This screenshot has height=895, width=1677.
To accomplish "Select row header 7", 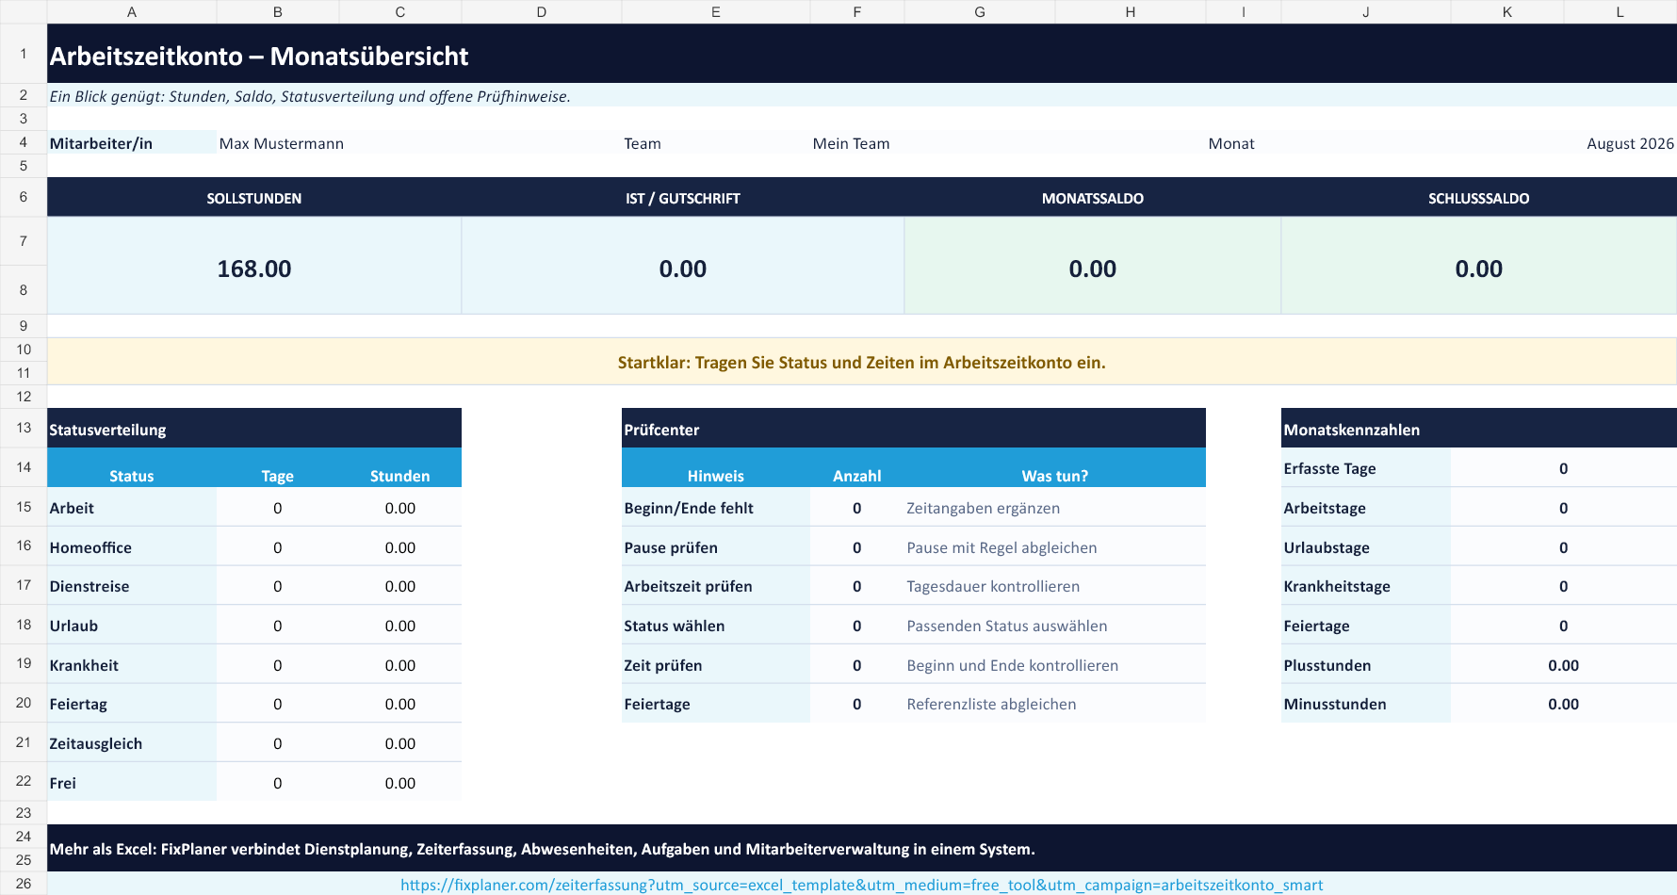I will click(x=24, y=241).
